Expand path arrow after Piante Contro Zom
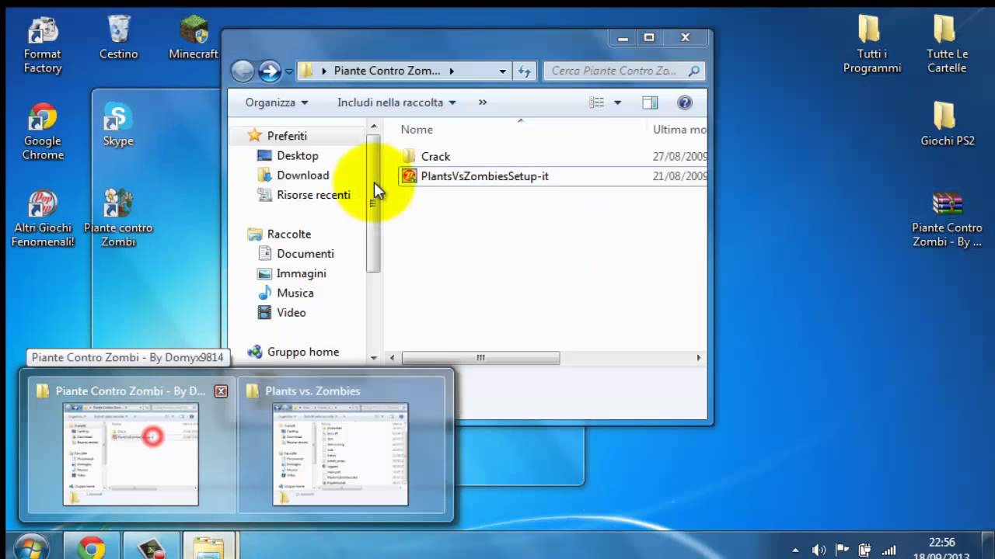 pos(451,71)
